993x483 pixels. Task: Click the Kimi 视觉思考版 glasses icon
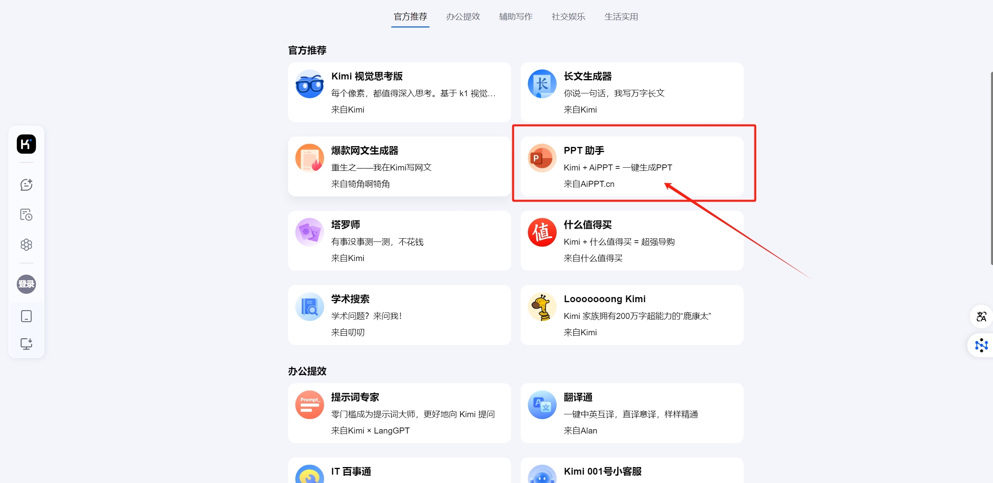310,84
